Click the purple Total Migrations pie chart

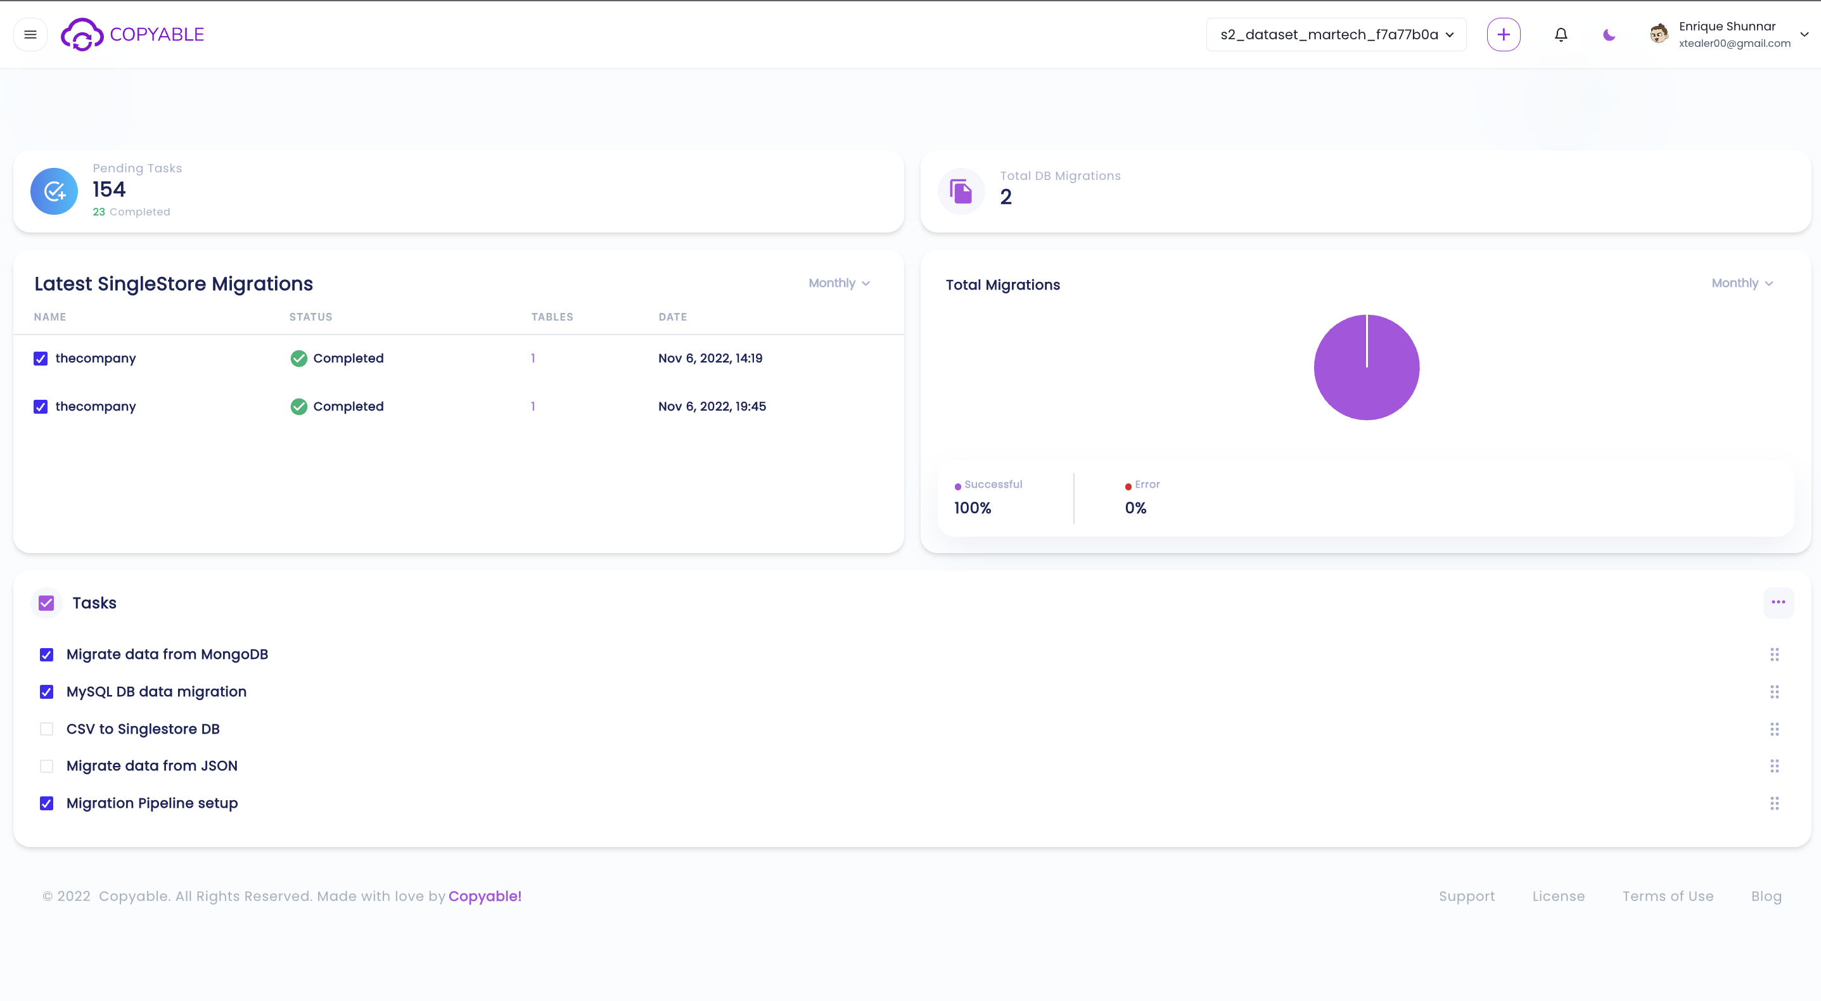(x=1367, y=367)
